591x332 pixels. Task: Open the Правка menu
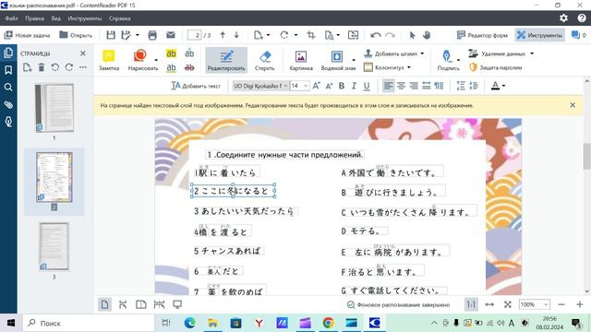pos(35,18)
